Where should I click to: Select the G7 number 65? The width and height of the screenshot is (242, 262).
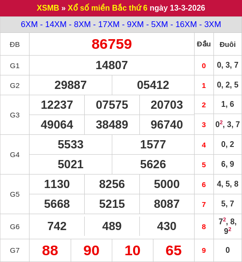[174, 250]
